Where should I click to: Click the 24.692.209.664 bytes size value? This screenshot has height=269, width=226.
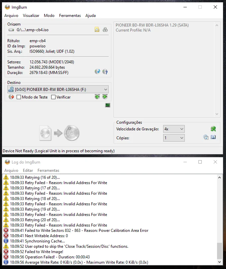click(47, 67)
